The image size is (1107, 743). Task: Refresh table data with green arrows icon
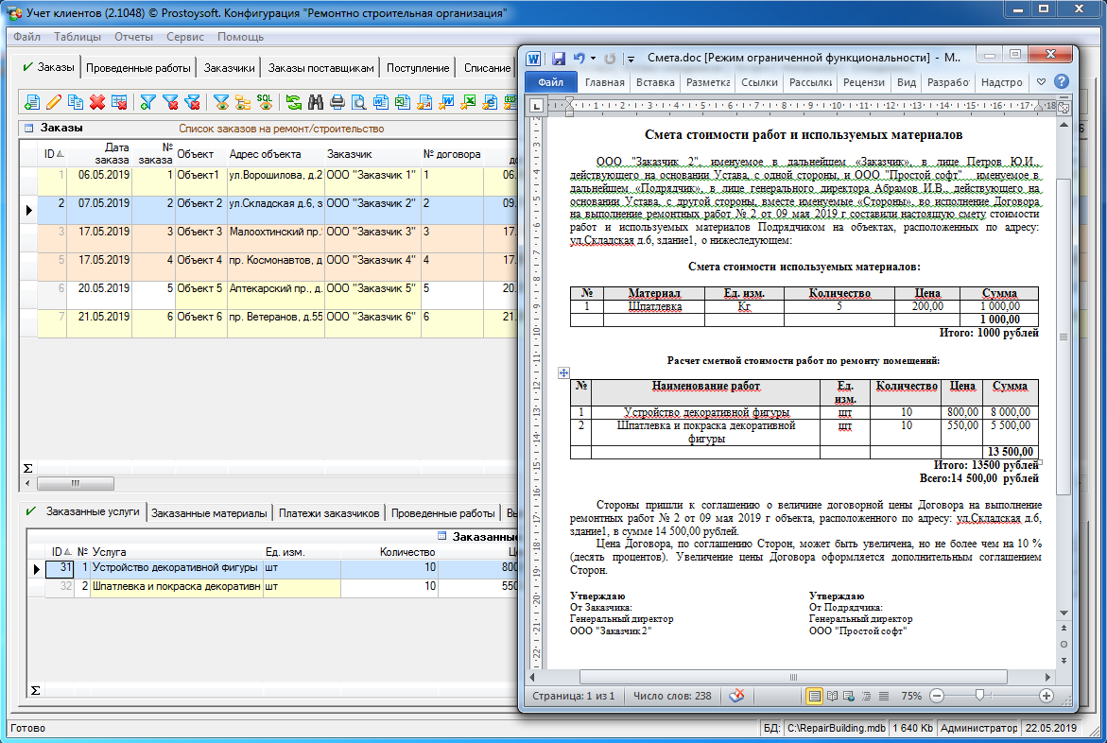pyautogui.click(x=294, y=101)
